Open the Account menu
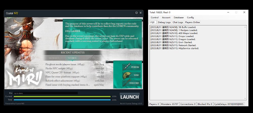253x113 pixels. point(166,17)
